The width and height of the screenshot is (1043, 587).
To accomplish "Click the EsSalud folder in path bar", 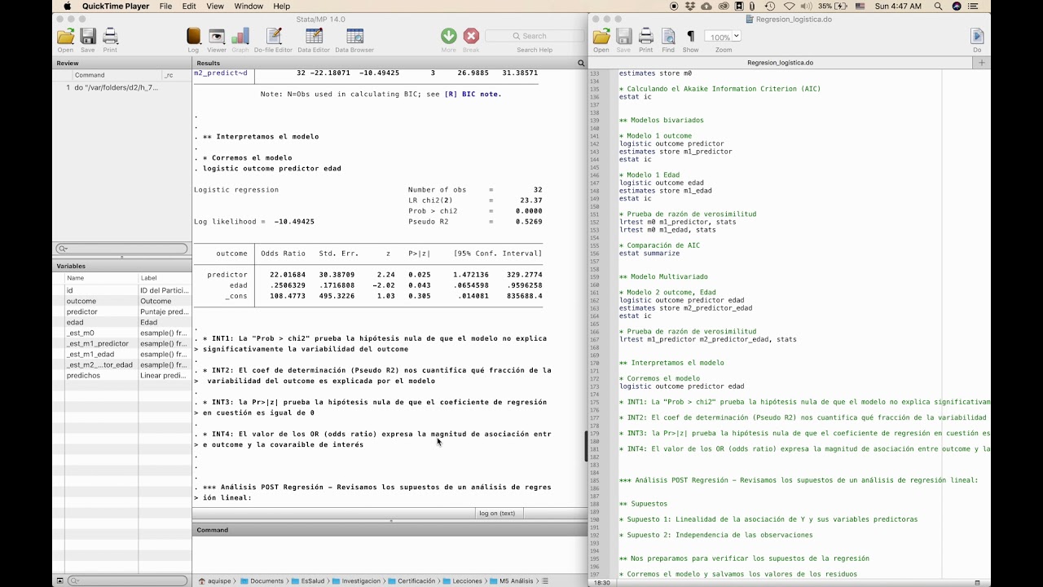I will pyautogui.click(x=306, y=580).
